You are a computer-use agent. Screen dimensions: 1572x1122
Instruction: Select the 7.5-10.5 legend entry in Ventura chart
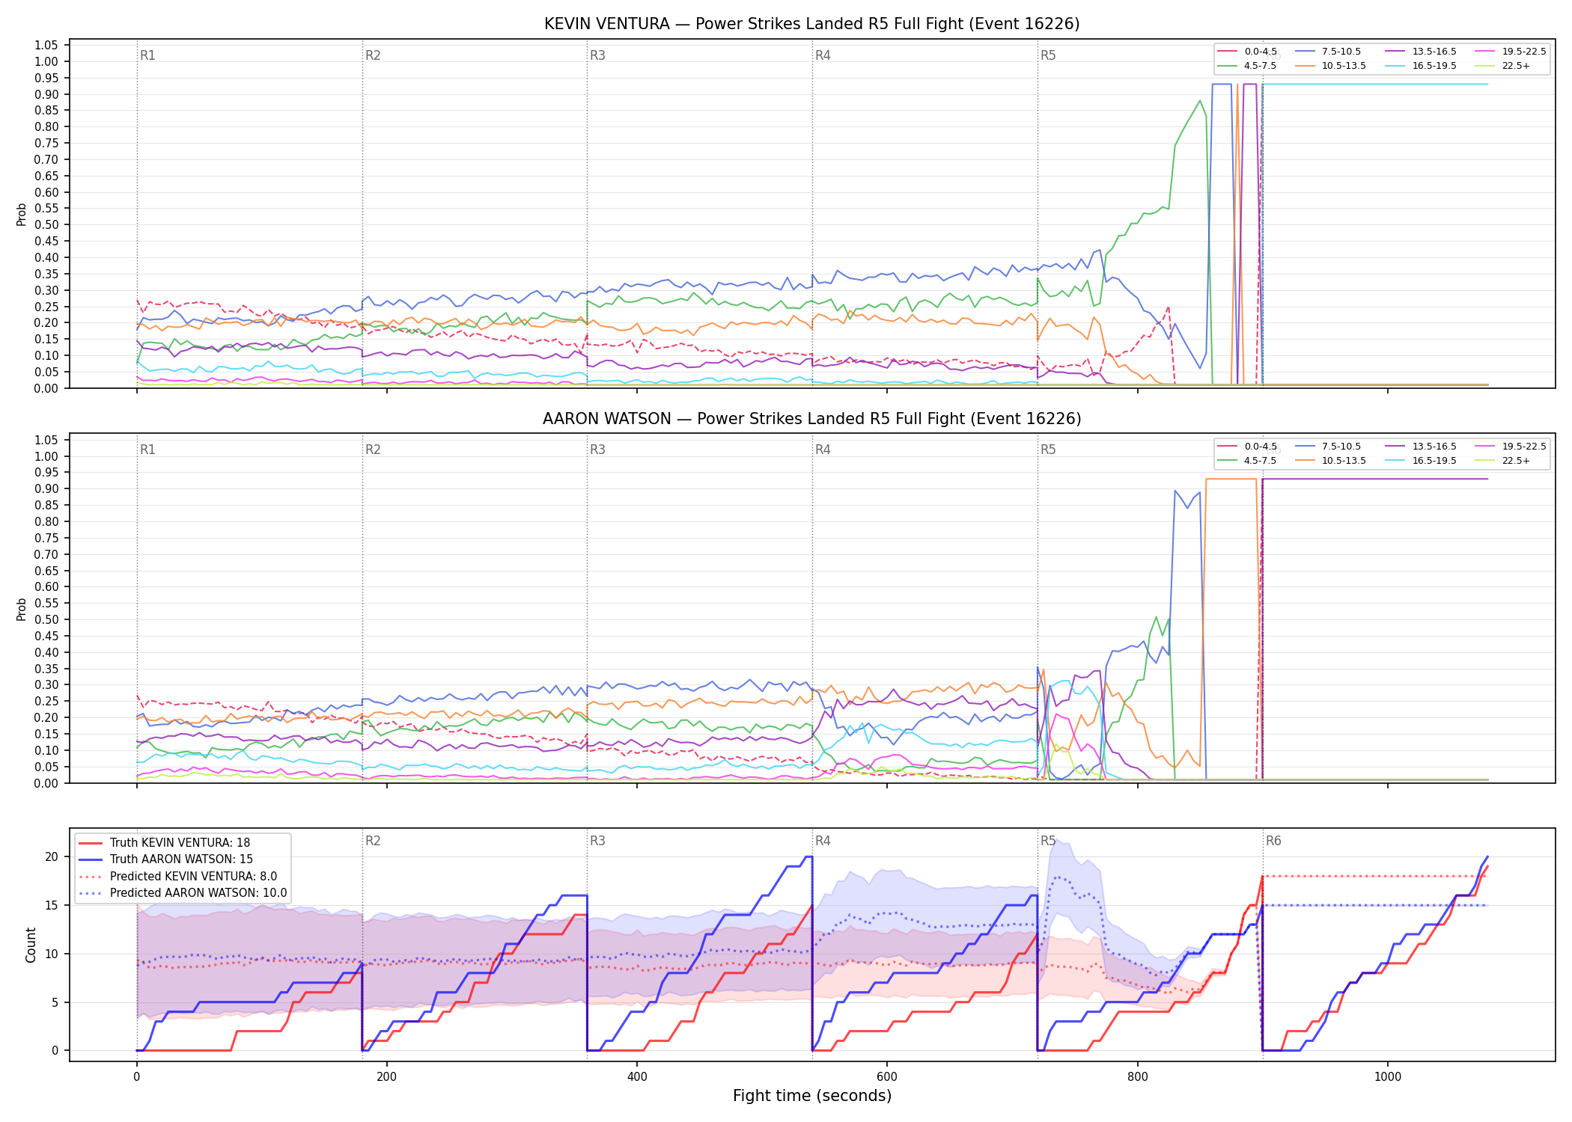coord(1328,52)
